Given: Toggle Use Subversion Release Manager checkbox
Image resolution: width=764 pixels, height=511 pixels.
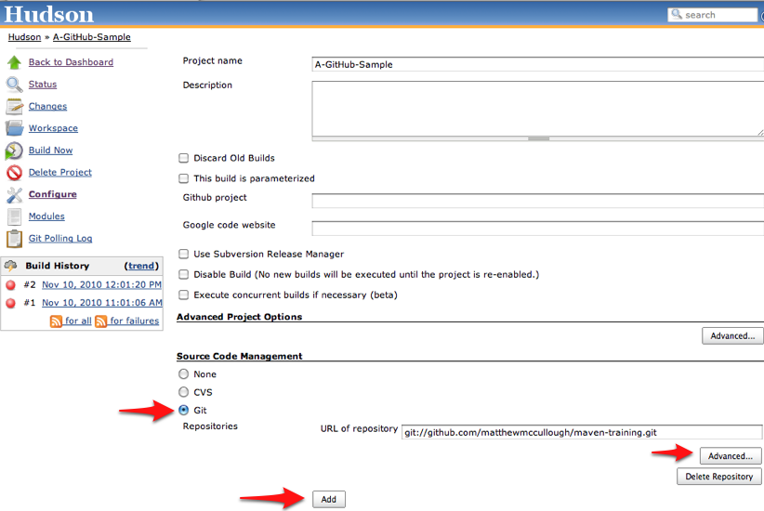Looking at the screenshot, I should pos(184,254).
